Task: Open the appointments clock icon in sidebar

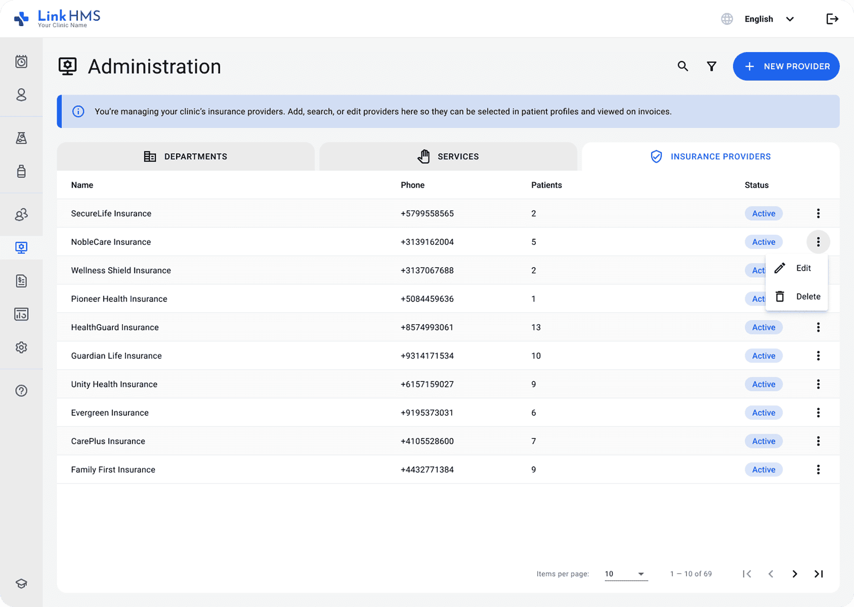Action: 21,62
